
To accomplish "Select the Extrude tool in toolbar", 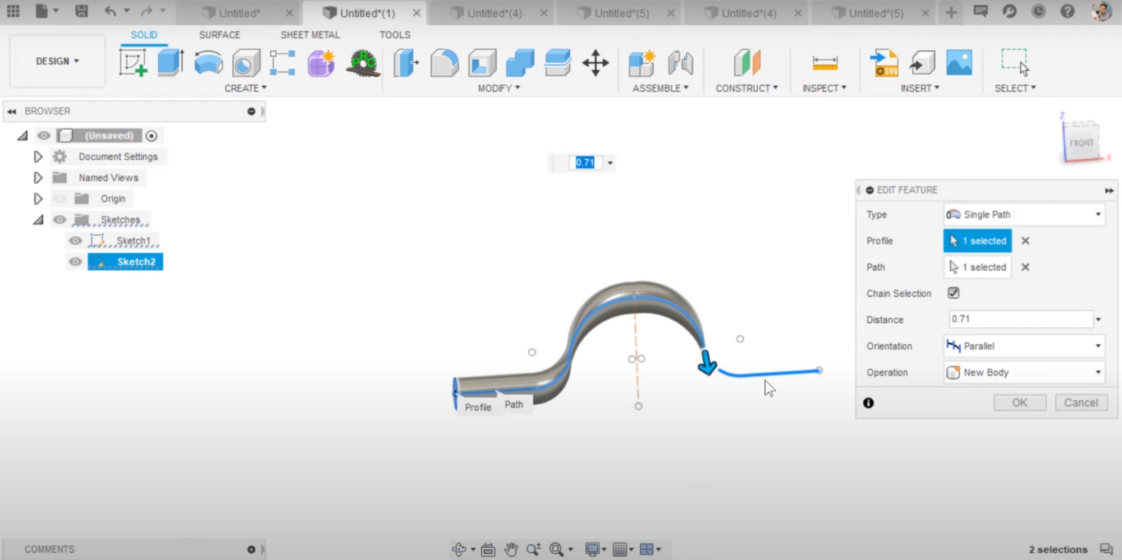I will (x=170, y=63).
